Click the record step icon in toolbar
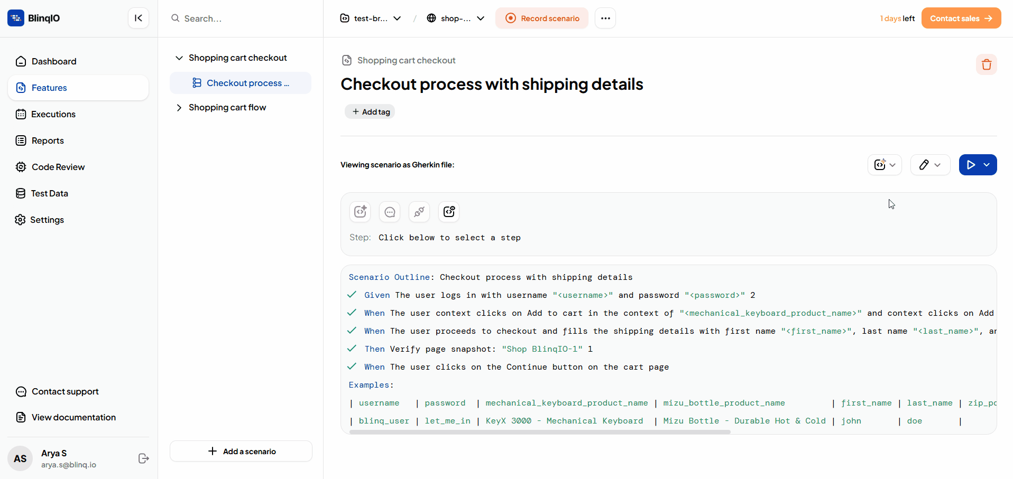Screen dimensions: 1013x479 [x=449, y=212]
